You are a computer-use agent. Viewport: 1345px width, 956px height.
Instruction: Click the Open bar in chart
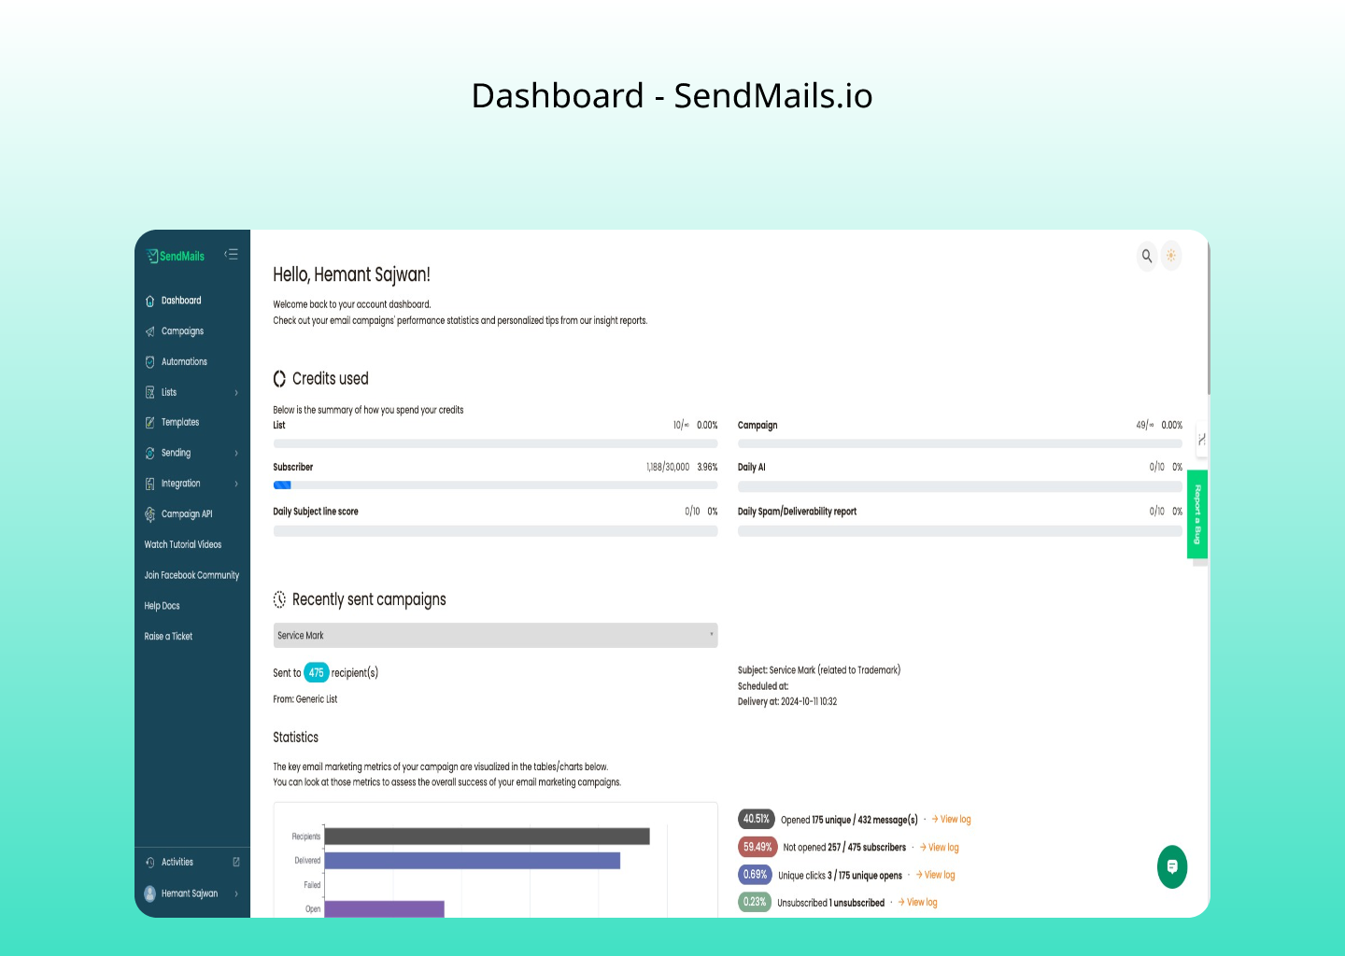pos(384,908)
